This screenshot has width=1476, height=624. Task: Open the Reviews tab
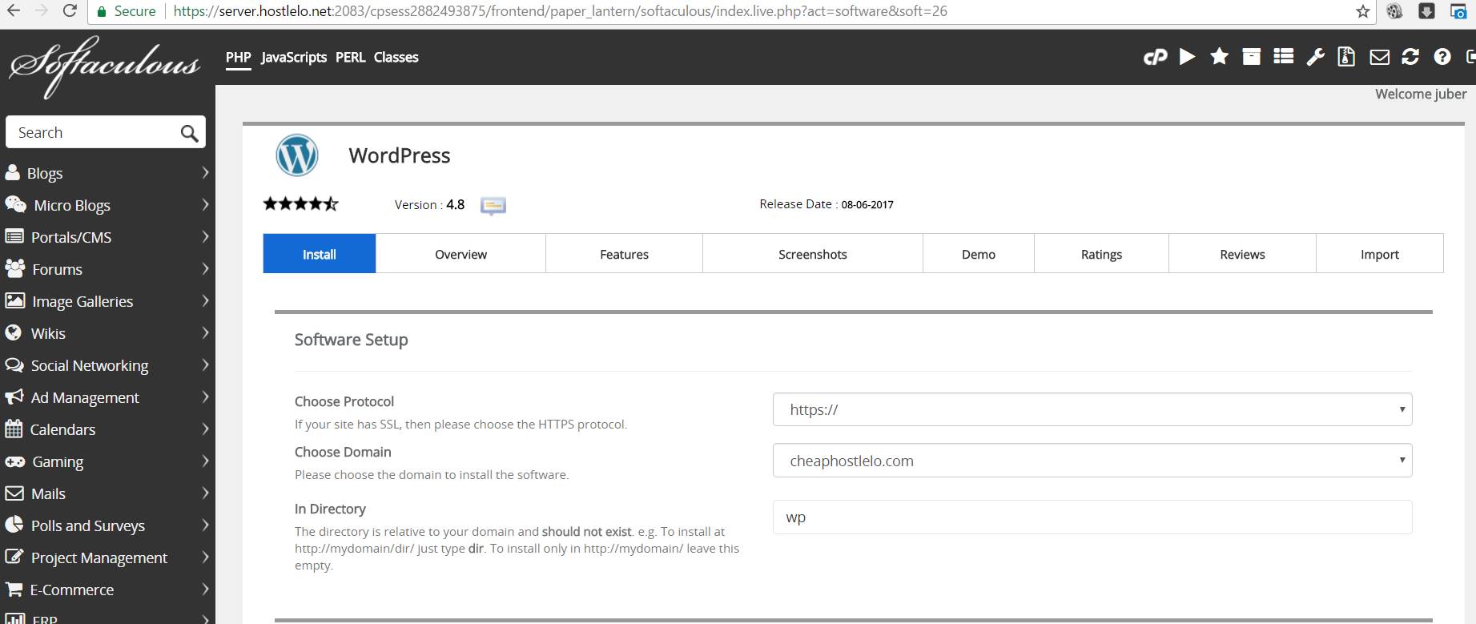coord(1242,254)
